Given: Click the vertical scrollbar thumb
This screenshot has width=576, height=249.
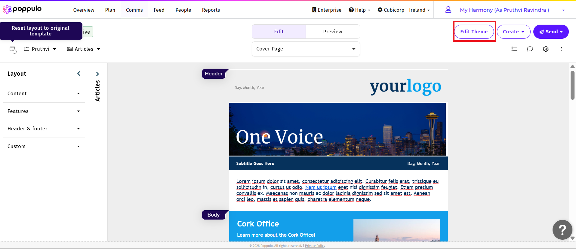Looking at the screenshot, I should [572, 85].
